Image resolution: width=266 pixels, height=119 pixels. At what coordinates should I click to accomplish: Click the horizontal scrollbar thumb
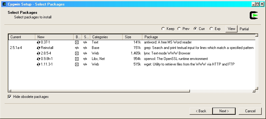tap(100, 91)
